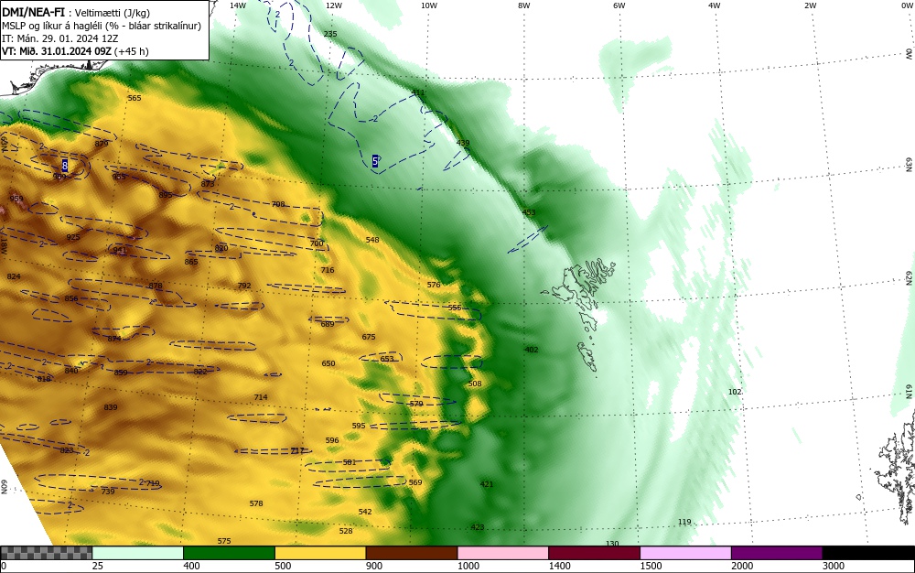The height and width of the screenshot is (573, 915).
Task: Click the map value '565'
Action: click(135, 98)
